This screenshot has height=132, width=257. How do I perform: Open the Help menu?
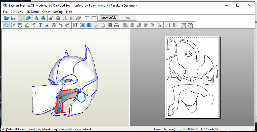pos(69,12)
